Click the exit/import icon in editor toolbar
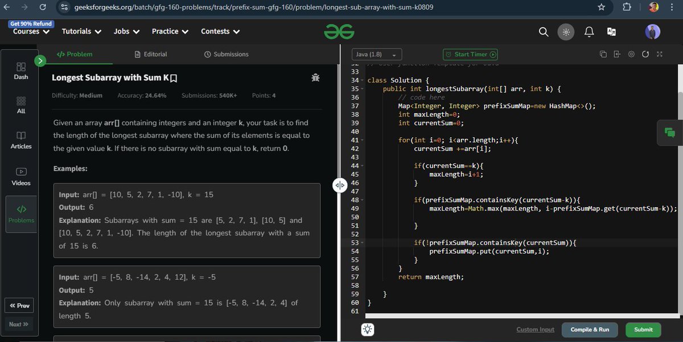 click(x=617, y=54)
